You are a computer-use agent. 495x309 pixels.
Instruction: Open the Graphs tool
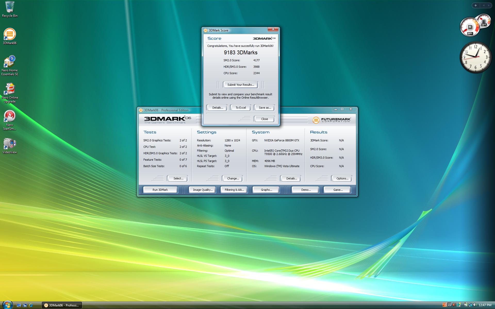[266, 190]
